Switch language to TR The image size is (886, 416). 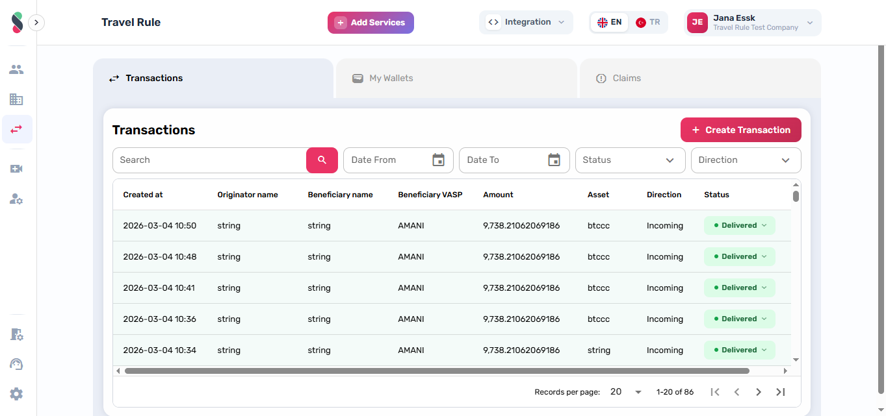[x=648, y=22]
